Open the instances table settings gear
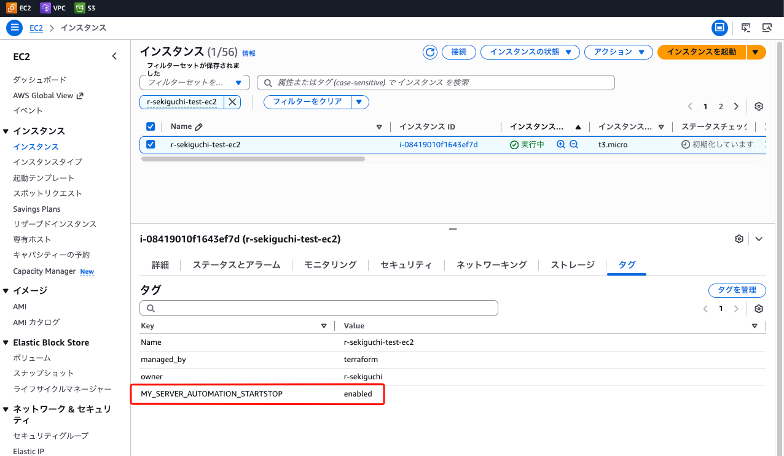 click(x=759, y=106)
